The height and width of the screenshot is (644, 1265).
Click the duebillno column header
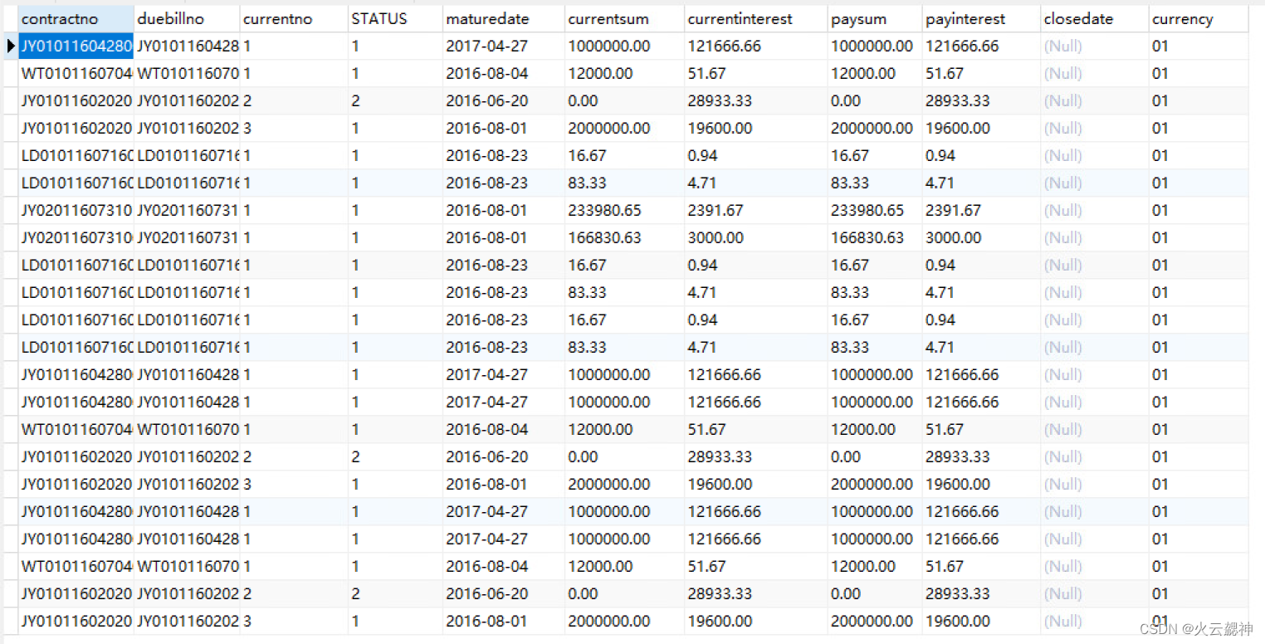187,19
